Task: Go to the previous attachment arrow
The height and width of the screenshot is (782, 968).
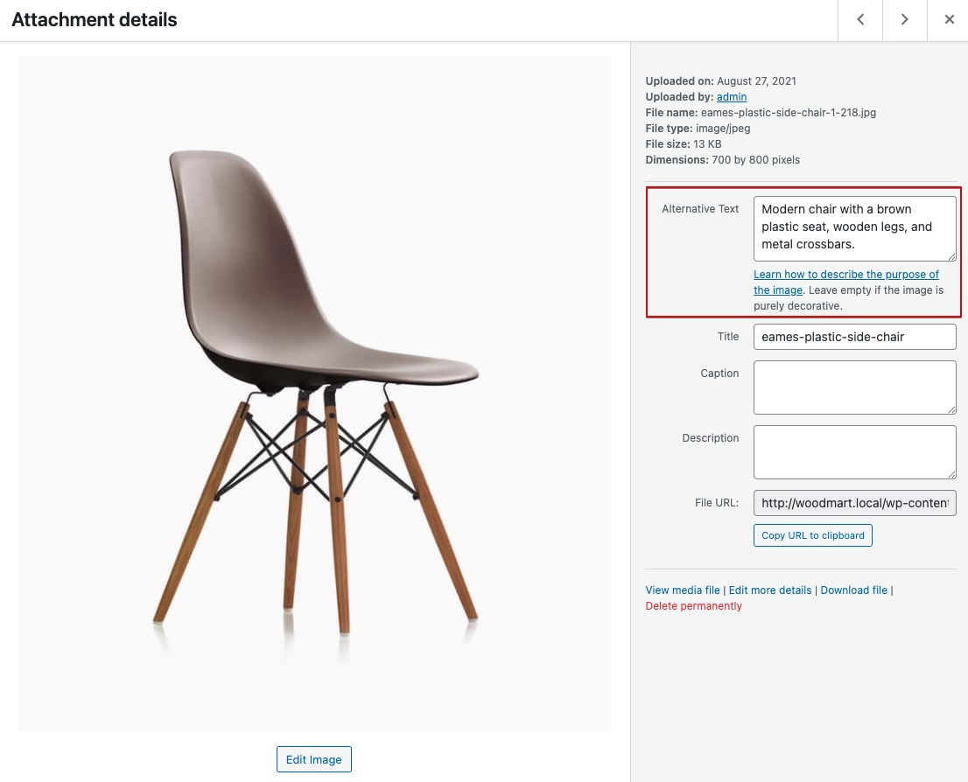Action: point(860,20)
